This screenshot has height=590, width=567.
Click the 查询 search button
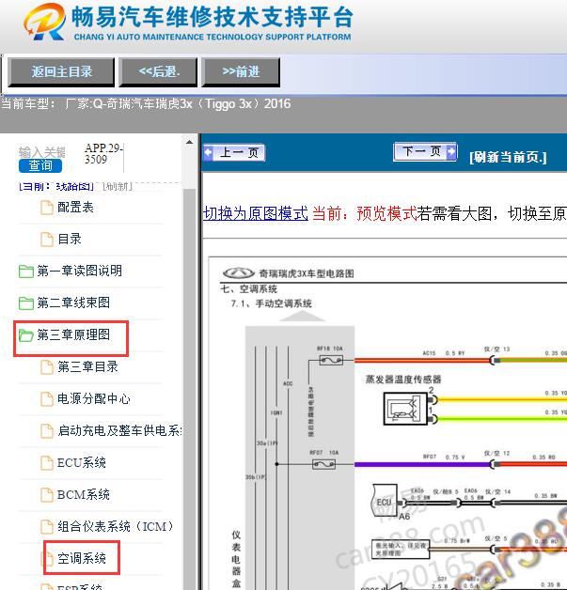coord(40,165)
